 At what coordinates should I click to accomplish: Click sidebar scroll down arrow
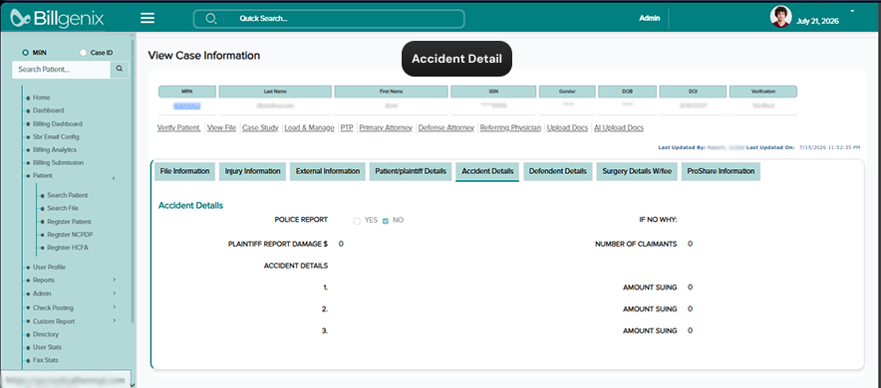point(133,385)
